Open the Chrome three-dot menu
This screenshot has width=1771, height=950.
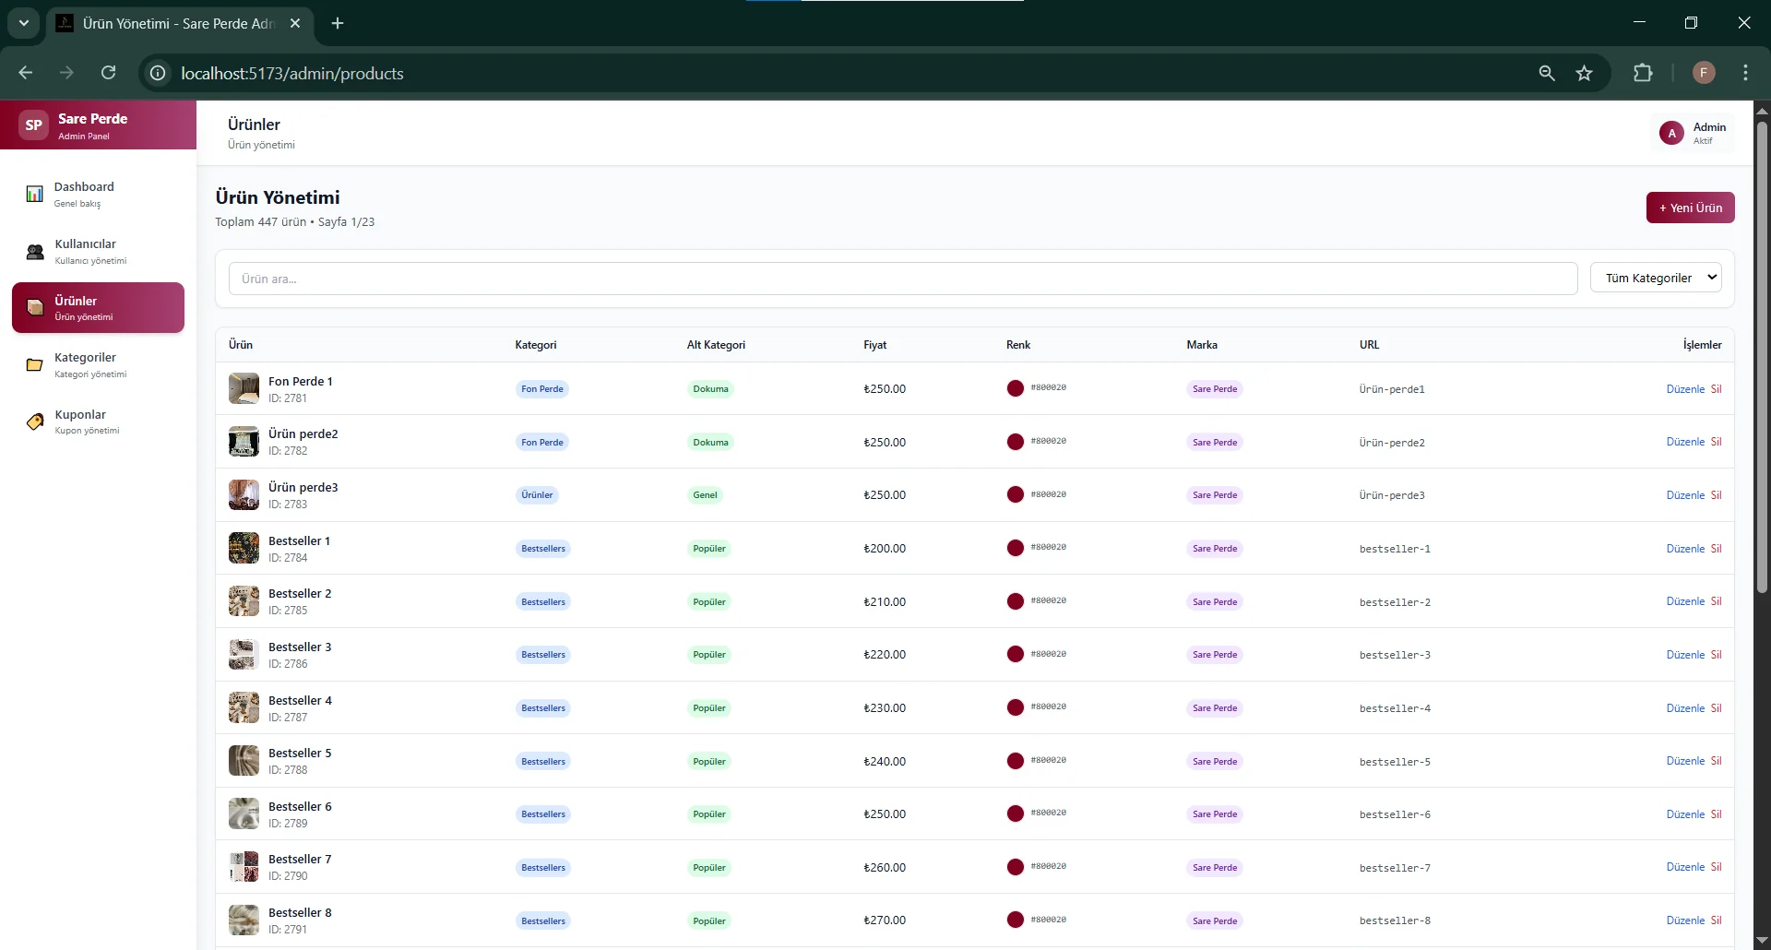click(1745, 73)
